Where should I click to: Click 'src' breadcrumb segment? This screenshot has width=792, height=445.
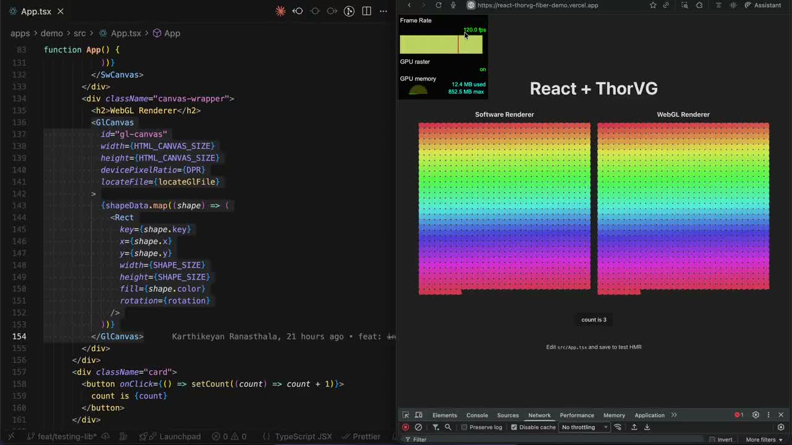80,33
